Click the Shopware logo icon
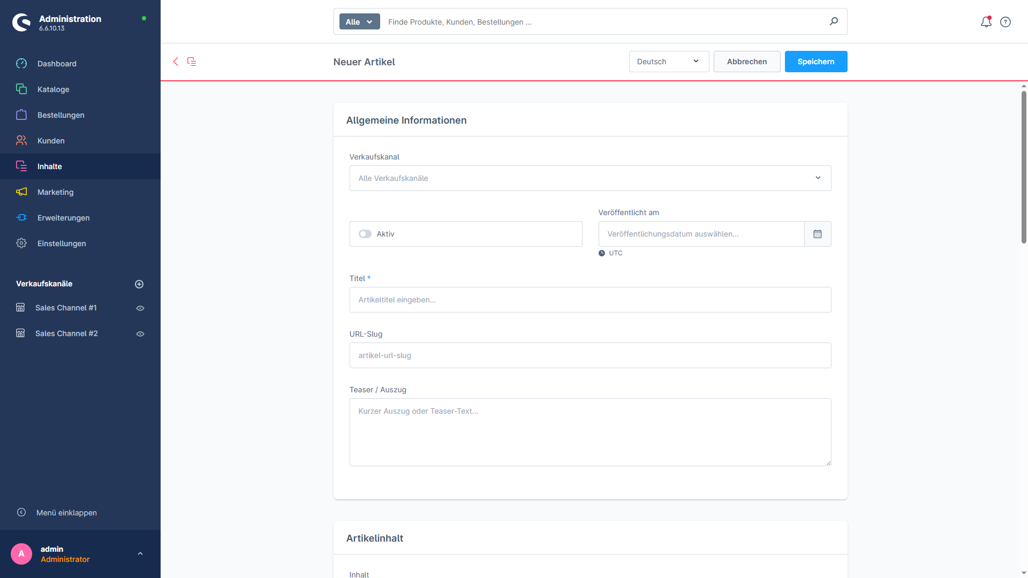This screenshot has height=578, width=1028. coord(21,22)
